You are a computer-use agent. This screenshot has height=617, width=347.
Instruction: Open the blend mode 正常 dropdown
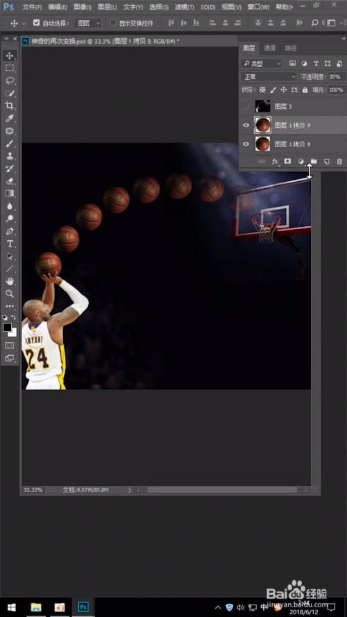269,77
